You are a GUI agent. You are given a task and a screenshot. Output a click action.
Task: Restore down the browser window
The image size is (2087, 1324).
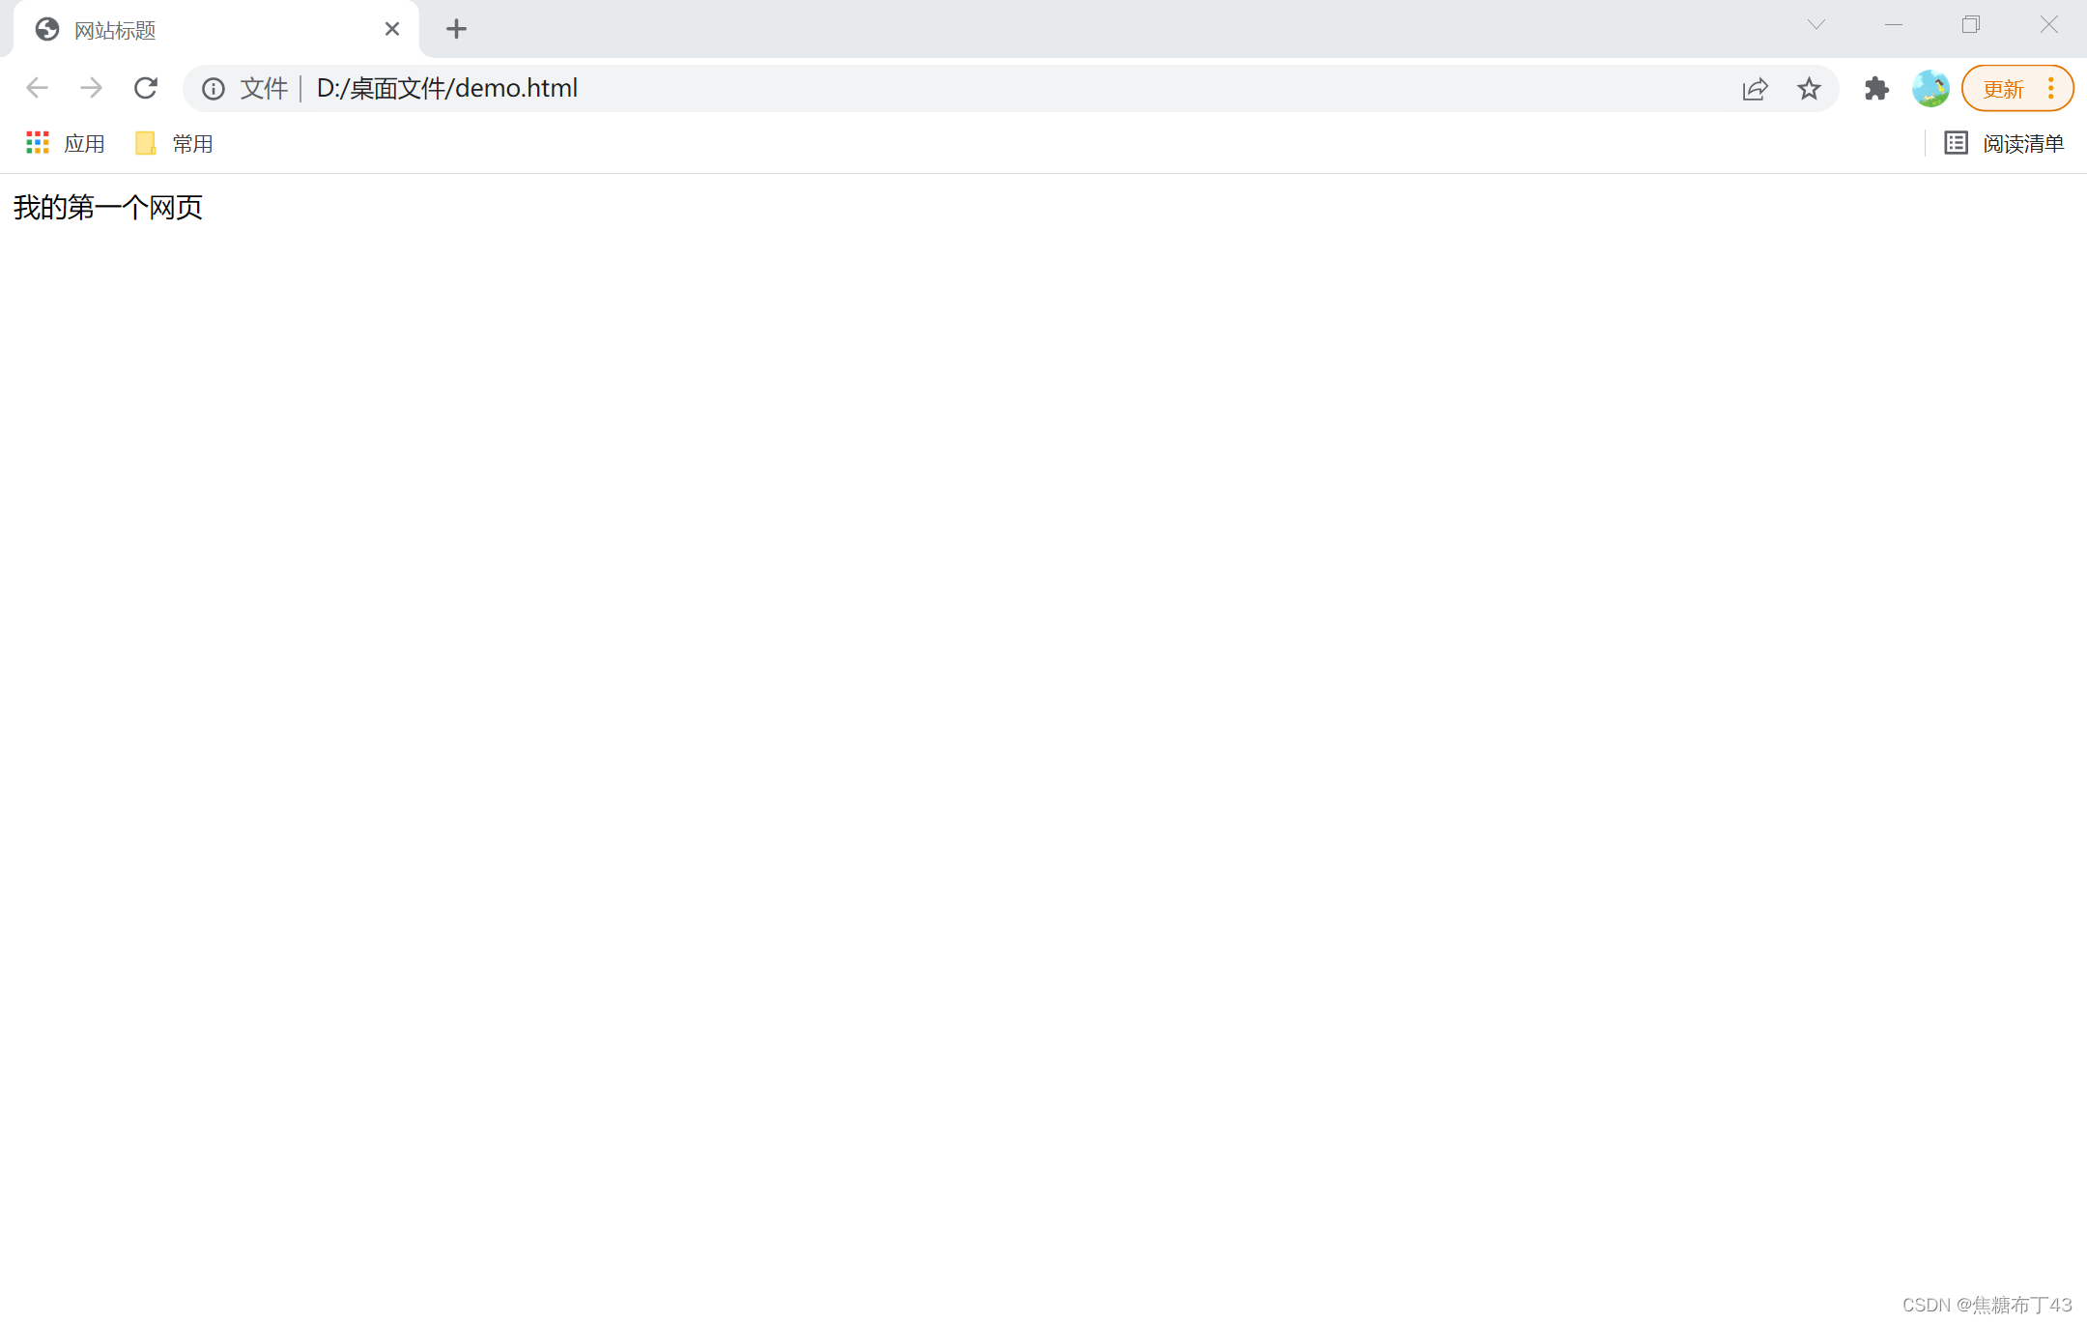[1970, 25]
